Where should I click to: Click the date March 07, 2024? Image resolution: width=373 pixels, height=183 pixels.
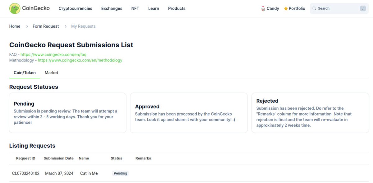tap(59, 173)
